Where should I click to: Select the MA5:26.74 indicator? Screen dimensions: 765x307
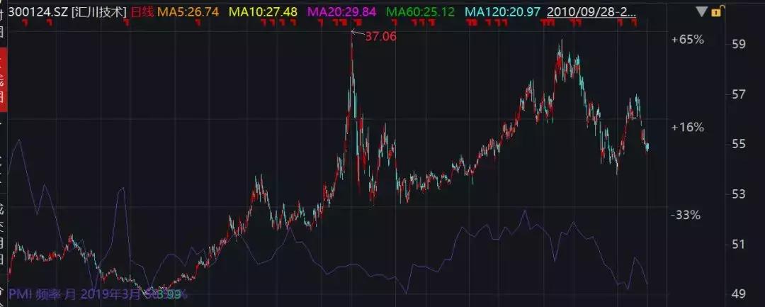tap(187, 12)
